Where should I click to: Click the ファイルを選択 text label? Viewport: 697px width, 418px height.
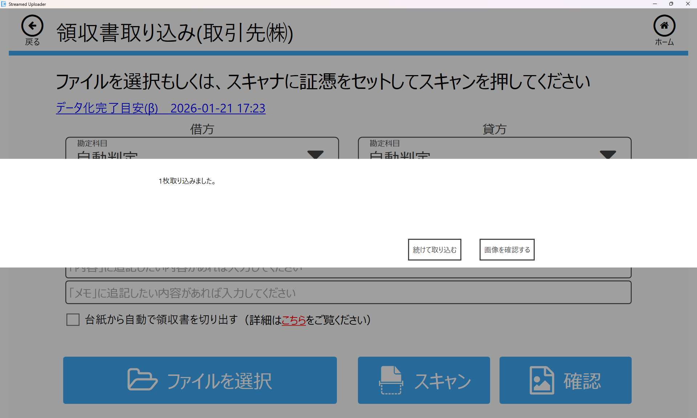pos(219,381)
